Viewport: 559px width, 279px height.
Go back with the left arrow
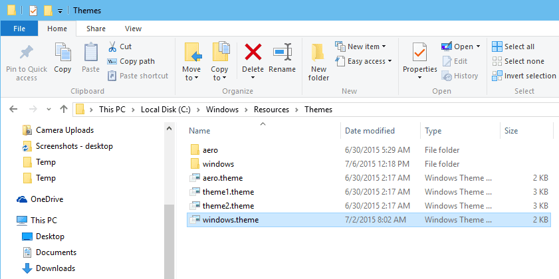click(x=13, y=109)
